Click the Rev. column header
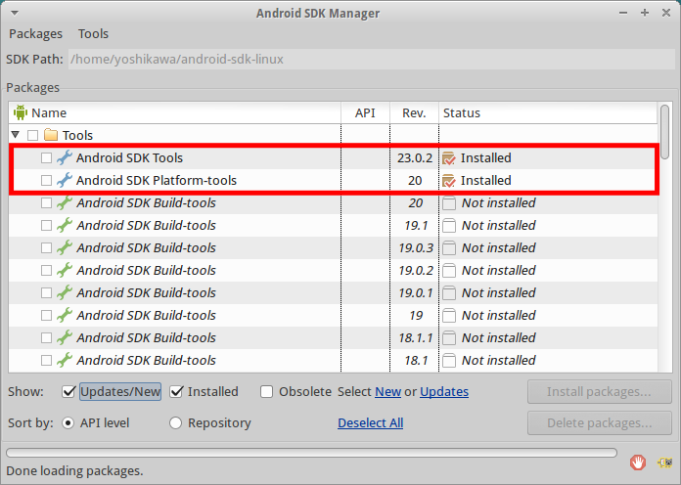Viewport: 681px width, 485px height. pos(414,112)
